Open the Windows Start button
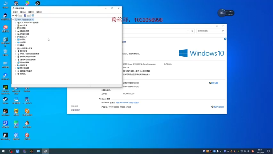Viewport: 273px width, 154px height. tap(3, 151)
